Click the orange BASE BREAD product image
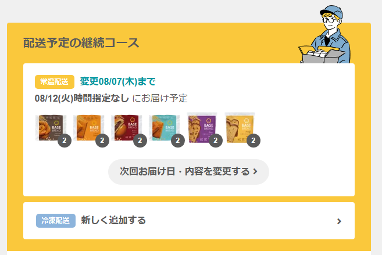382x255 pixels. (89, 128)
